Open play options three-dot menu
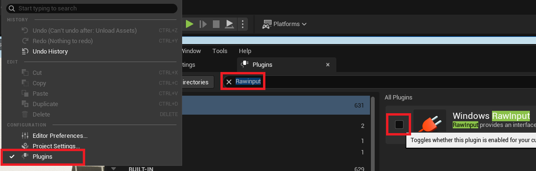Screen dimensions: 536x171 tap(242, 24)
